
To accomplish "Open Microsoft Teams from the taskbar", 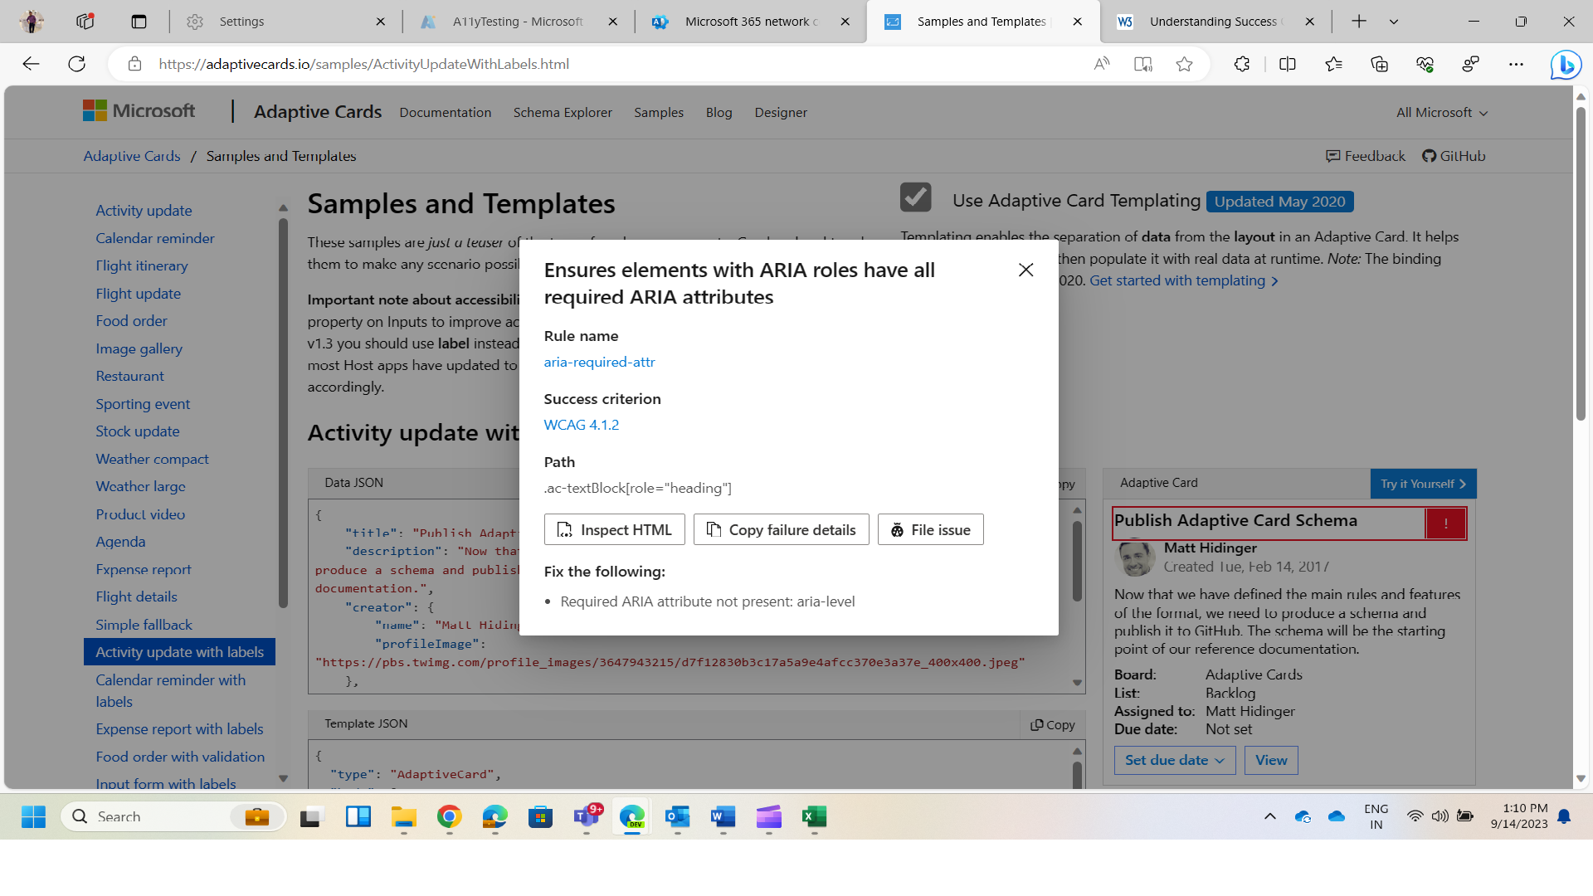I will (587, 817).
